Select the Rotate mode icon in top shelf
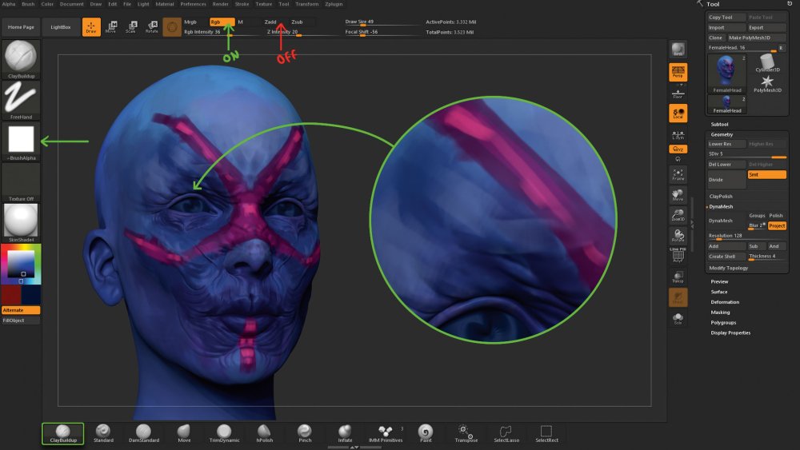This screenshot has height=450, width=800. click(151, 27)
